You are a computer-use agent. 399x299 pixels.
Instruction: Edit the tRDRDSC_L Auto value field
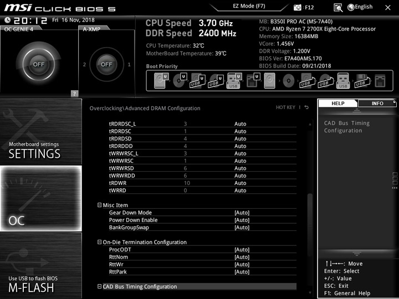[240, 124]
